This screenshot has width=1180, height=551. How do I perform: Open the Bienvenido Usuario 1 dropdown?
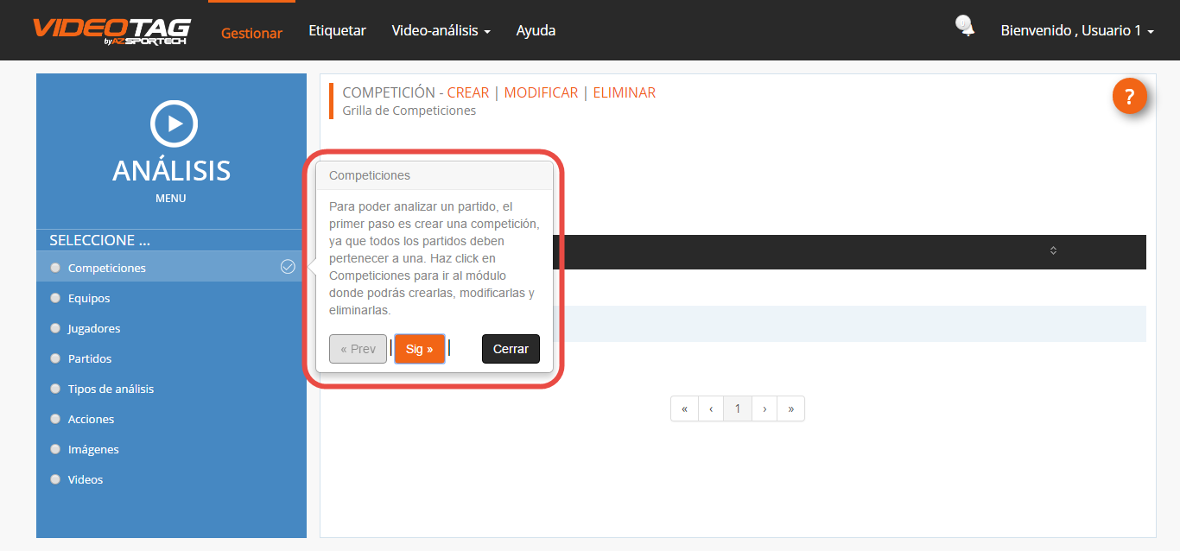tap(1076, 31)
